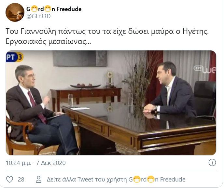Click the like count 28
The width and height of the screenshot is (224, 188).
(x=21, y=180)
